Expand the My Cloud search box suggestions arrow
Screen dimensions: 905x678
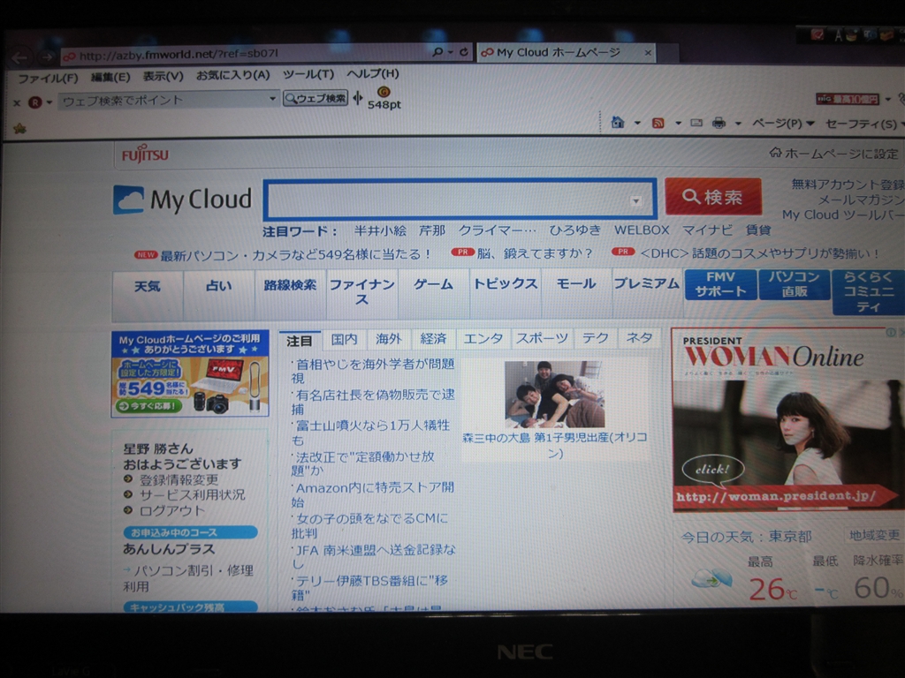coord(635,200)
